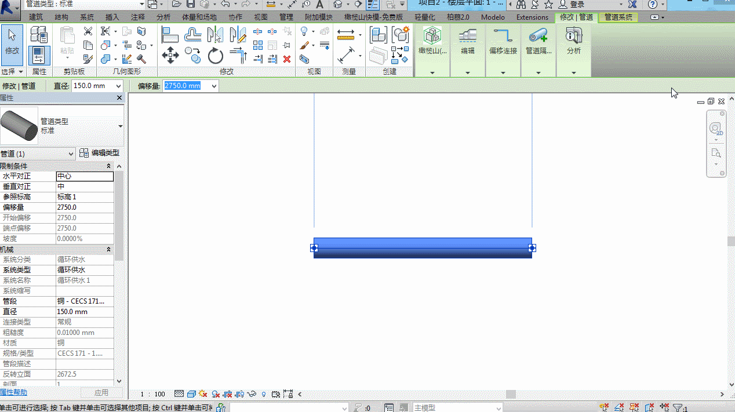Viewport: 735px width, 412px height.
Task: Open the Properties Help (属性帮助) link
Action: (13, 393)
